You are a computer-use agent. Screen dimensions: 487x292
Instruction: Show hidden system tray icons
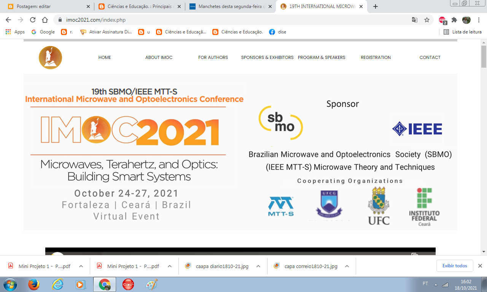click(x=436, y=284)
